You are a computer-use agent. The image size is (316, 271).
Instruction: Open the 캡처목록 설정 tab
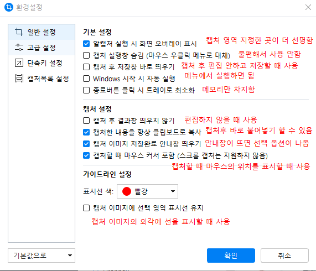coord(42,79)
